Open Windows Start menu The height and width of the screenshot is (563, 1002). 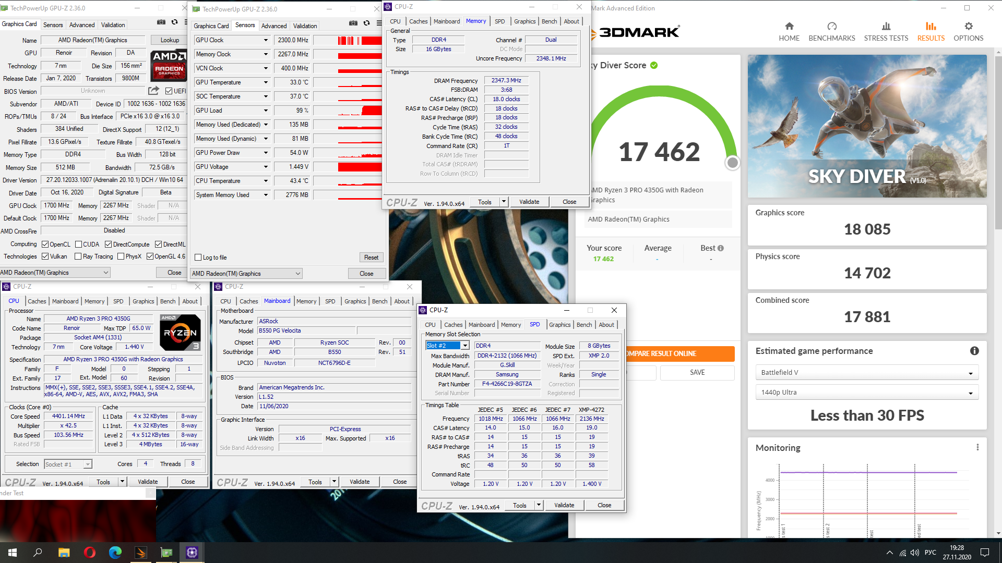13,553
